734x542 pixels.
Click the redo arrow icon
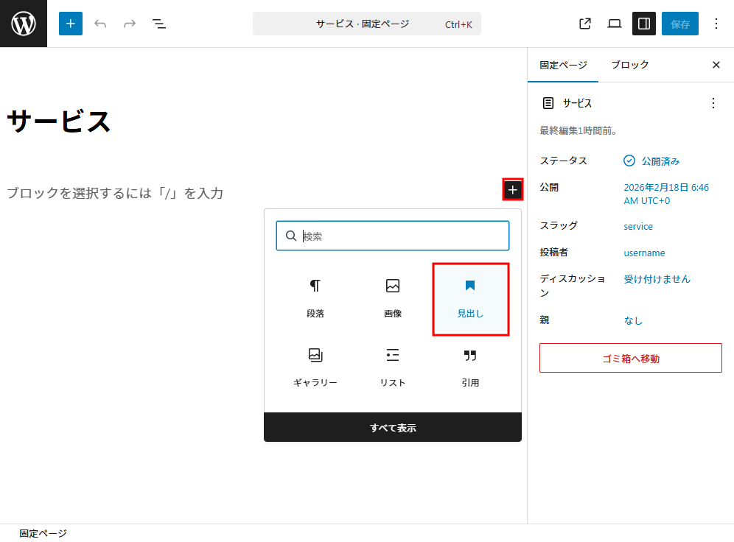(x=130, y=24)
